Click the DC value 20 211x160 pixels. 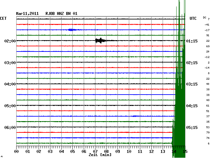(x=208, y=51)
